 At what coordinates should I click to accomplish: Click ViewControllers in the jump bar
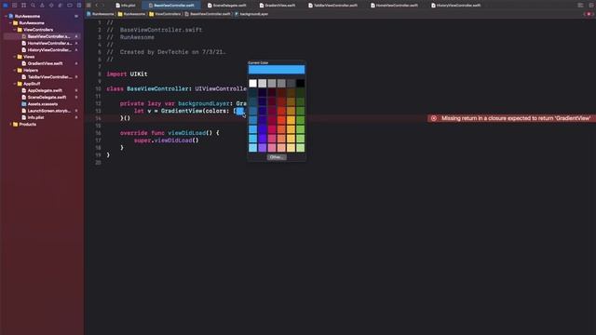[165, 14]
